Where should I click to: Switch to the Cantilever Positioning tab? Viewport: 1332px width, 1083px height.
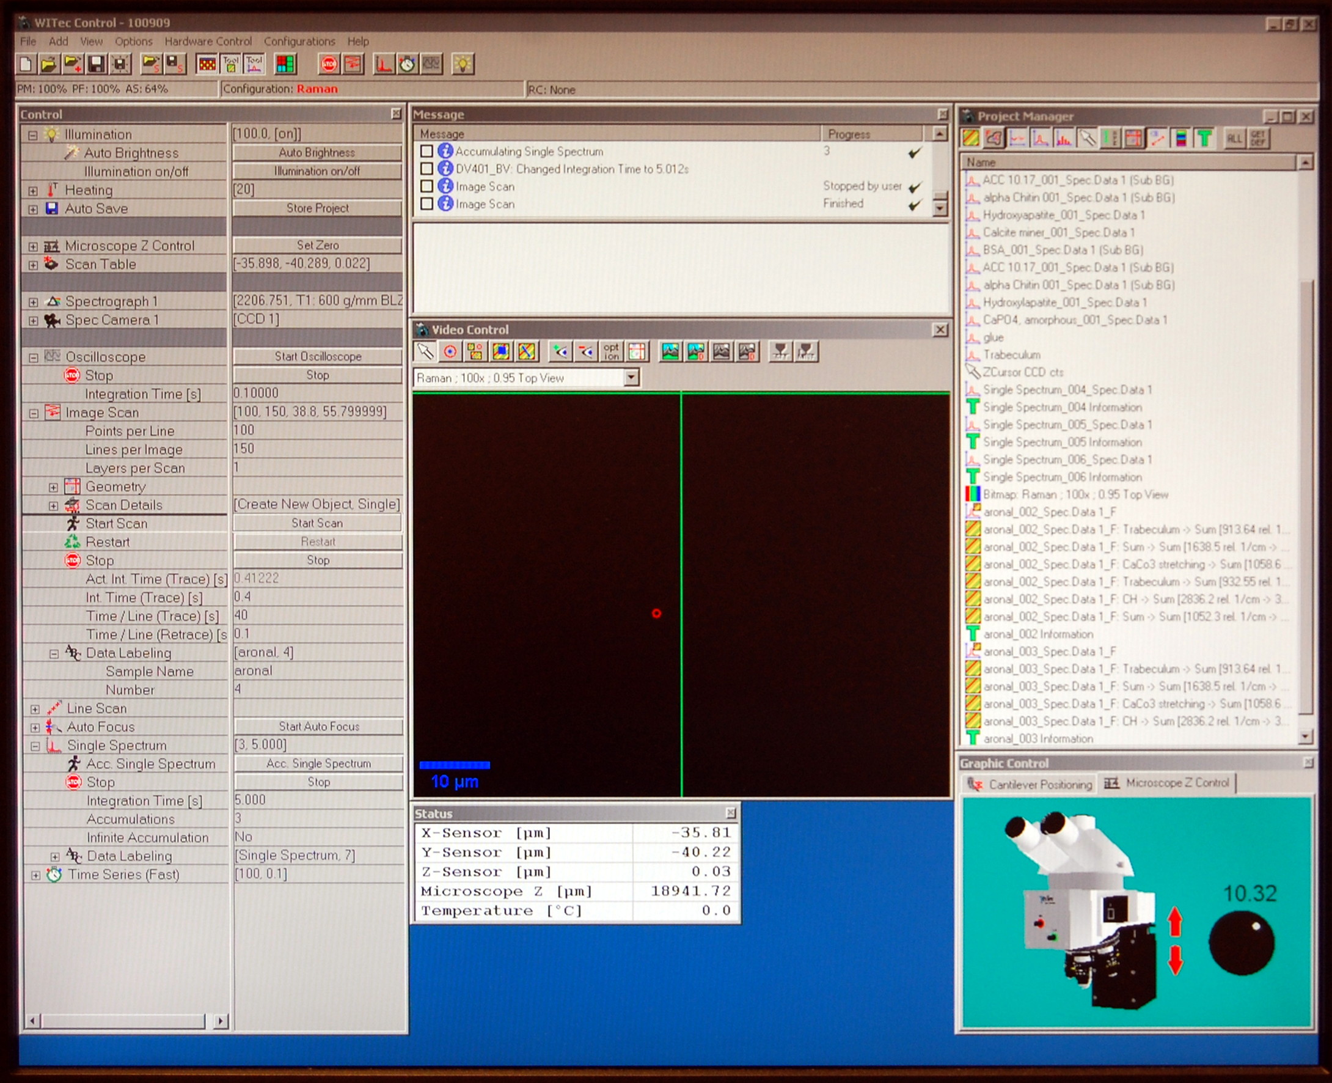[1030, 784]
